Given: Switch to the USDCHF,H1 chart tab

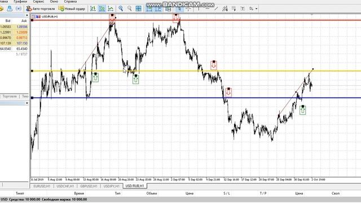Looking at the screenshot, I should click(x=65, y=186).
